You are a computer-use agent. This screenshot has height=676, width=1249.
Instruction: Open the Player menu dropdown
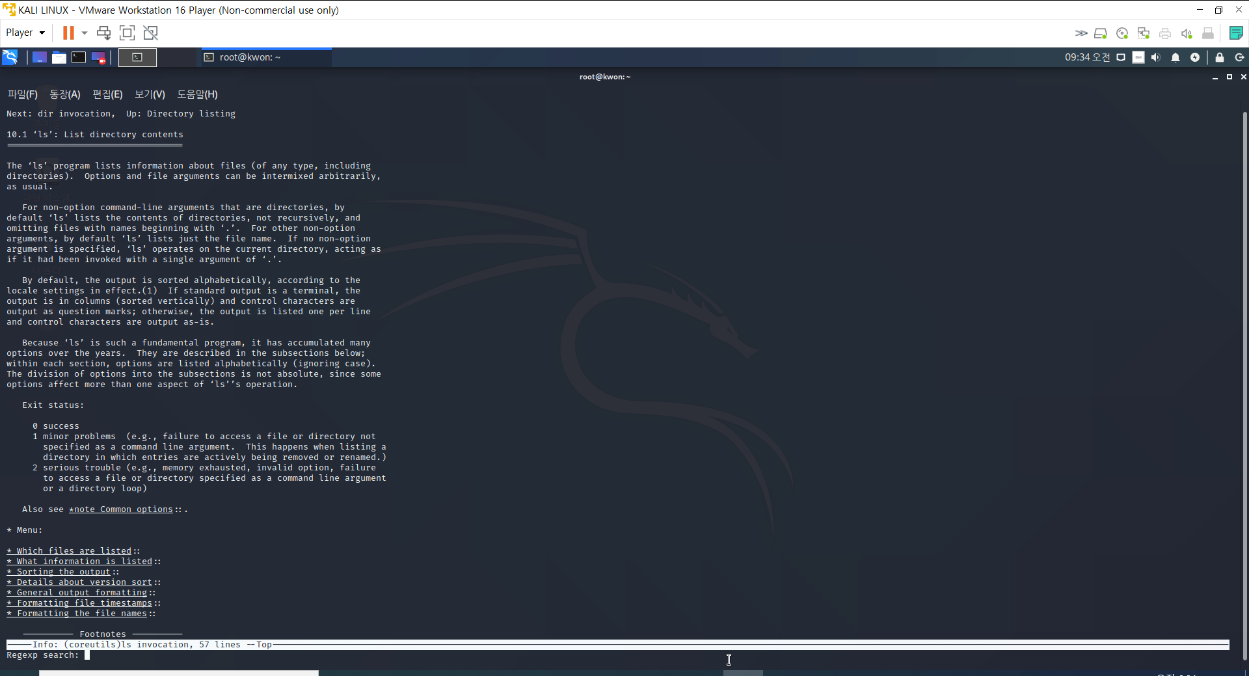[25, 33]
